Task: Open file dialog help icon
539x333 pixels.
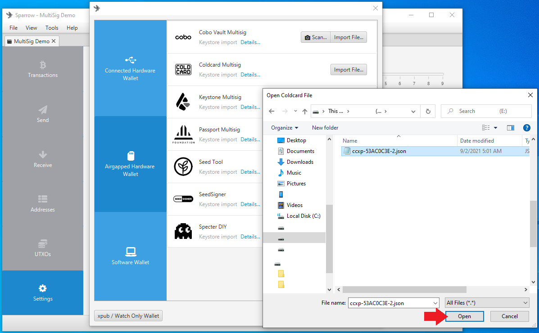Action: click(x=527, y=128)
